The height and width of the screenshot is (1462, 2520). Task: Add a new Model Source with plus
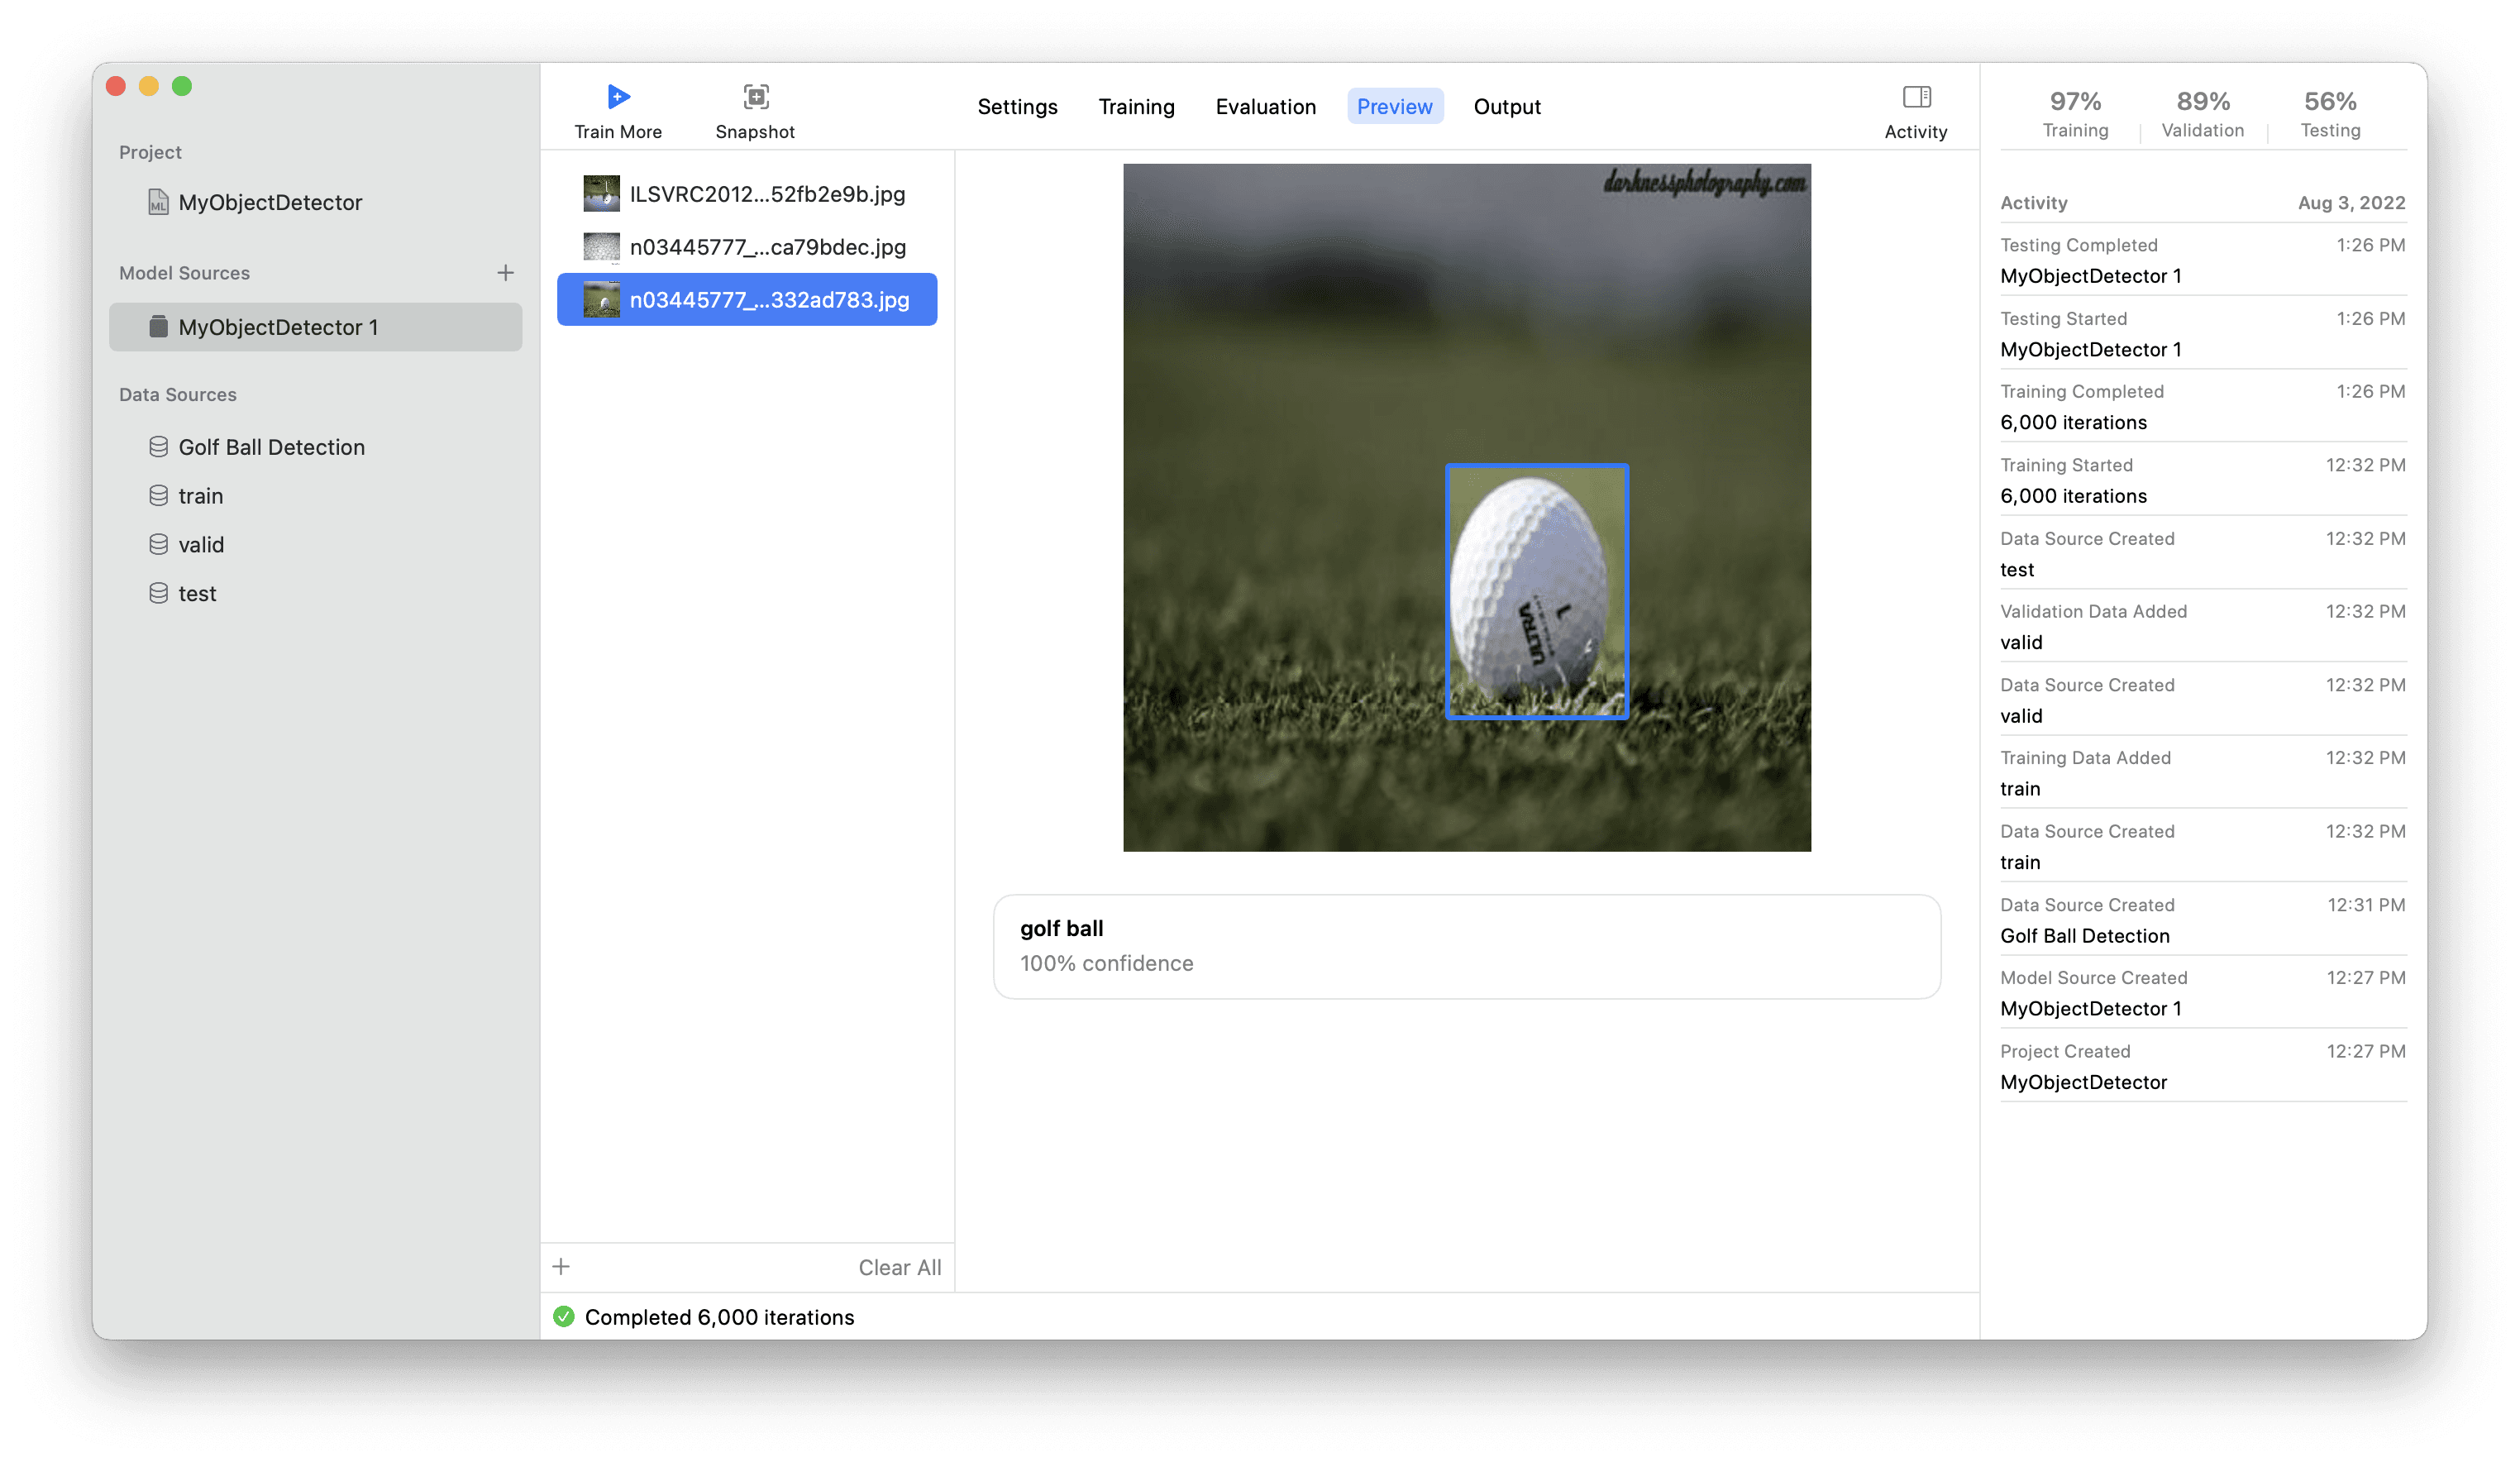(x=506, y=273)
